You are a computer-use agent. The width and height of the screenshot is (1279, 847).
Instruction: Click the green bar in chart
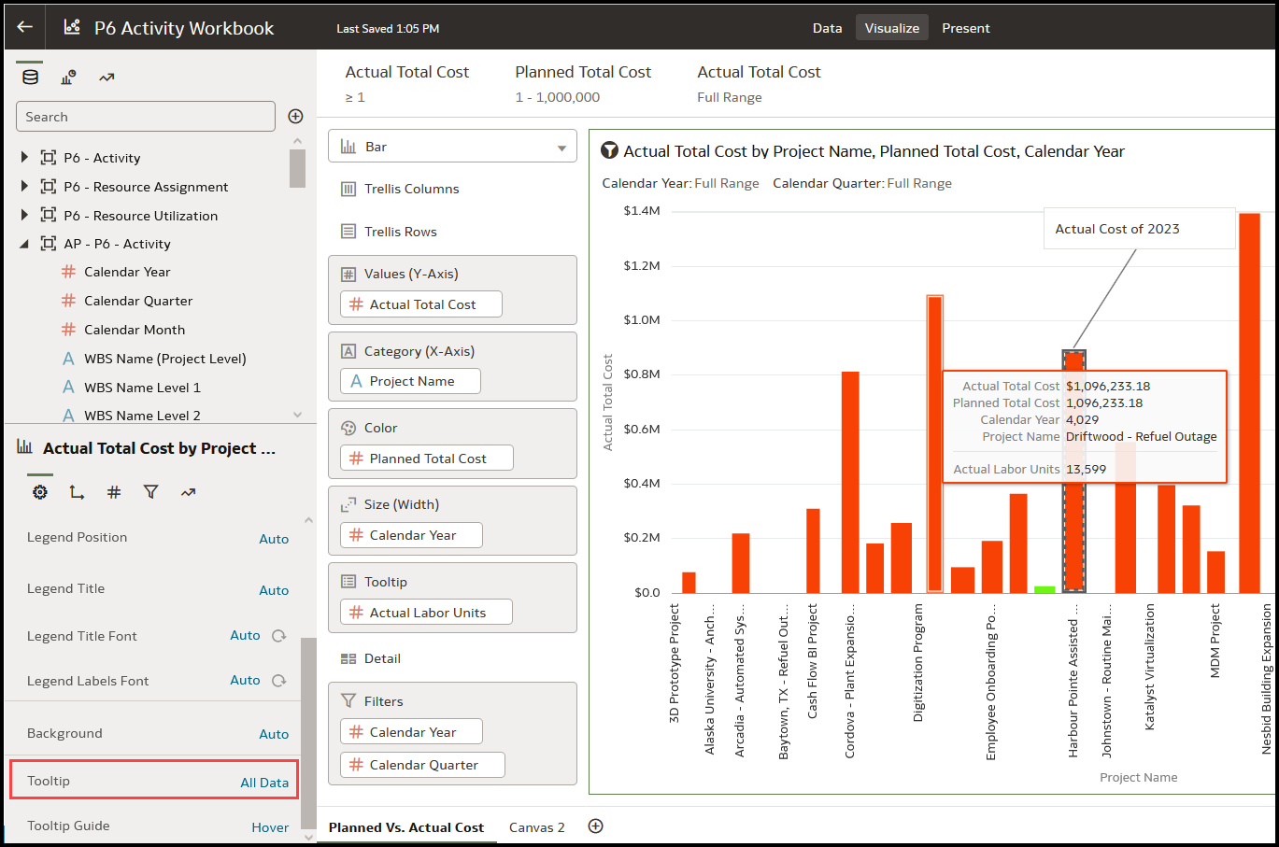click(1045, 589)
